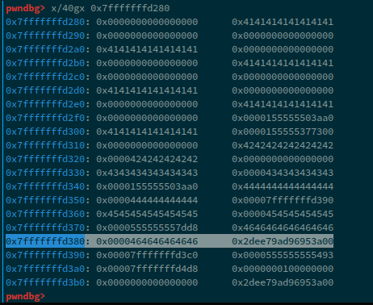
Task: Click the value 0x4343434343434343
Action: (x=147, y=173)
